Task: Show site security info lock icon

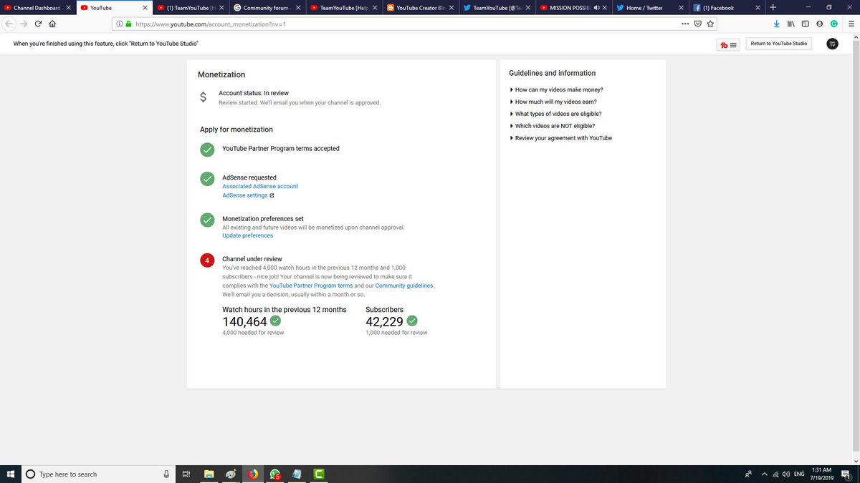Action: coord(128,23)
